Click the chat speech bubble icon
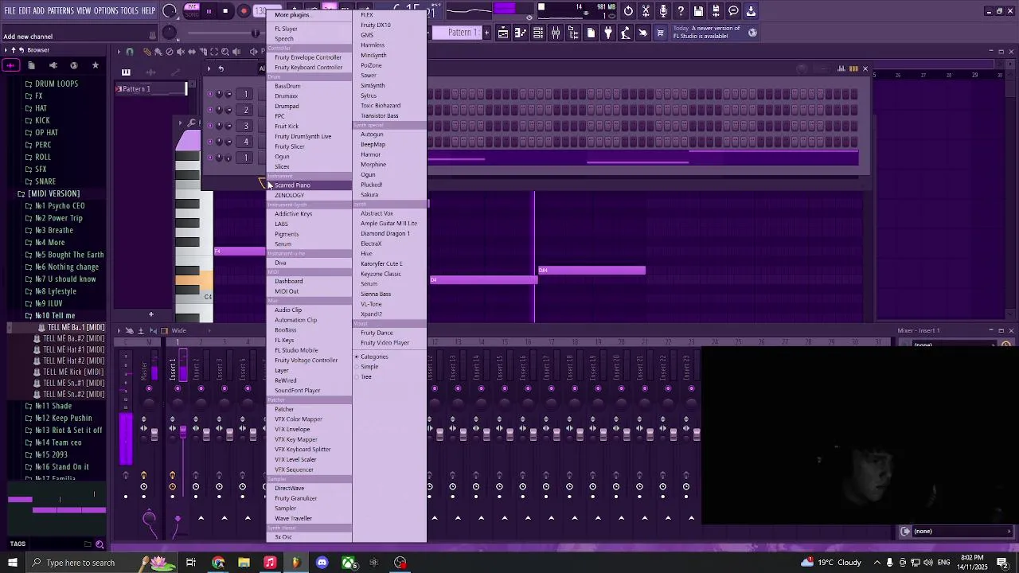 [733, 11]
